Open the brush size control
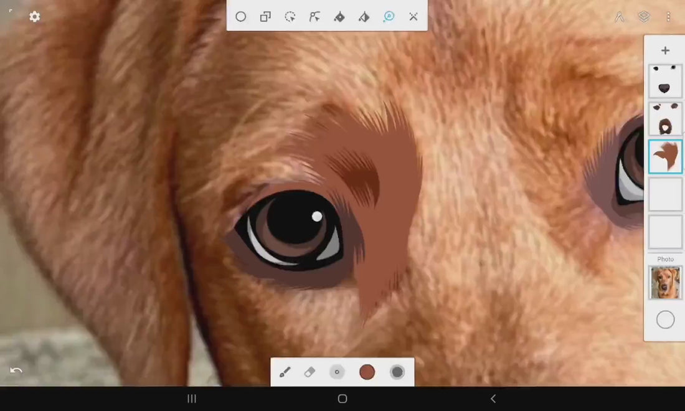The image size is (685, 411). 337,372
